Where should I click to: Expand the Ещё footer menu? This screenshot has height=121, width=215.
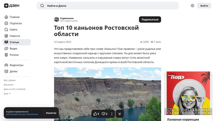click(x=7, y=94)
